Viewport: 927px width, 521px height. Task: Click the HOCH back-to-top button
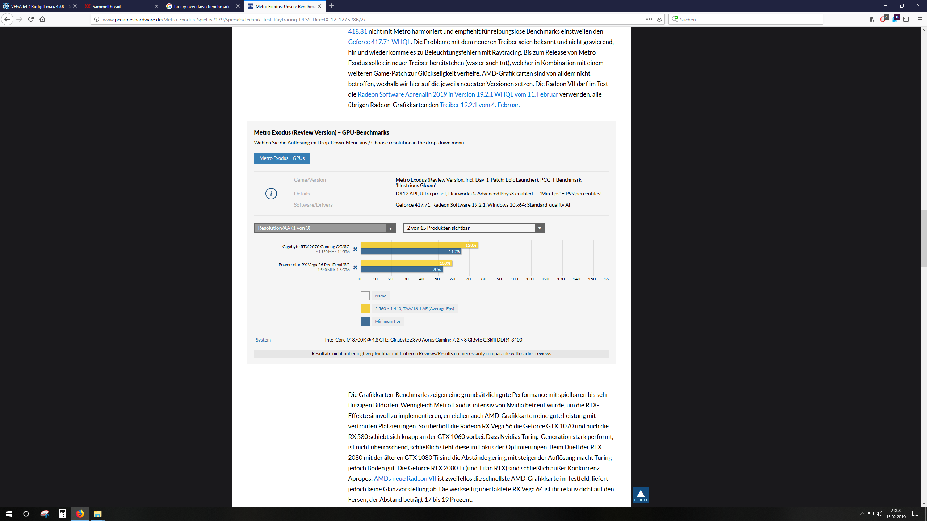(x=641, y=495)
